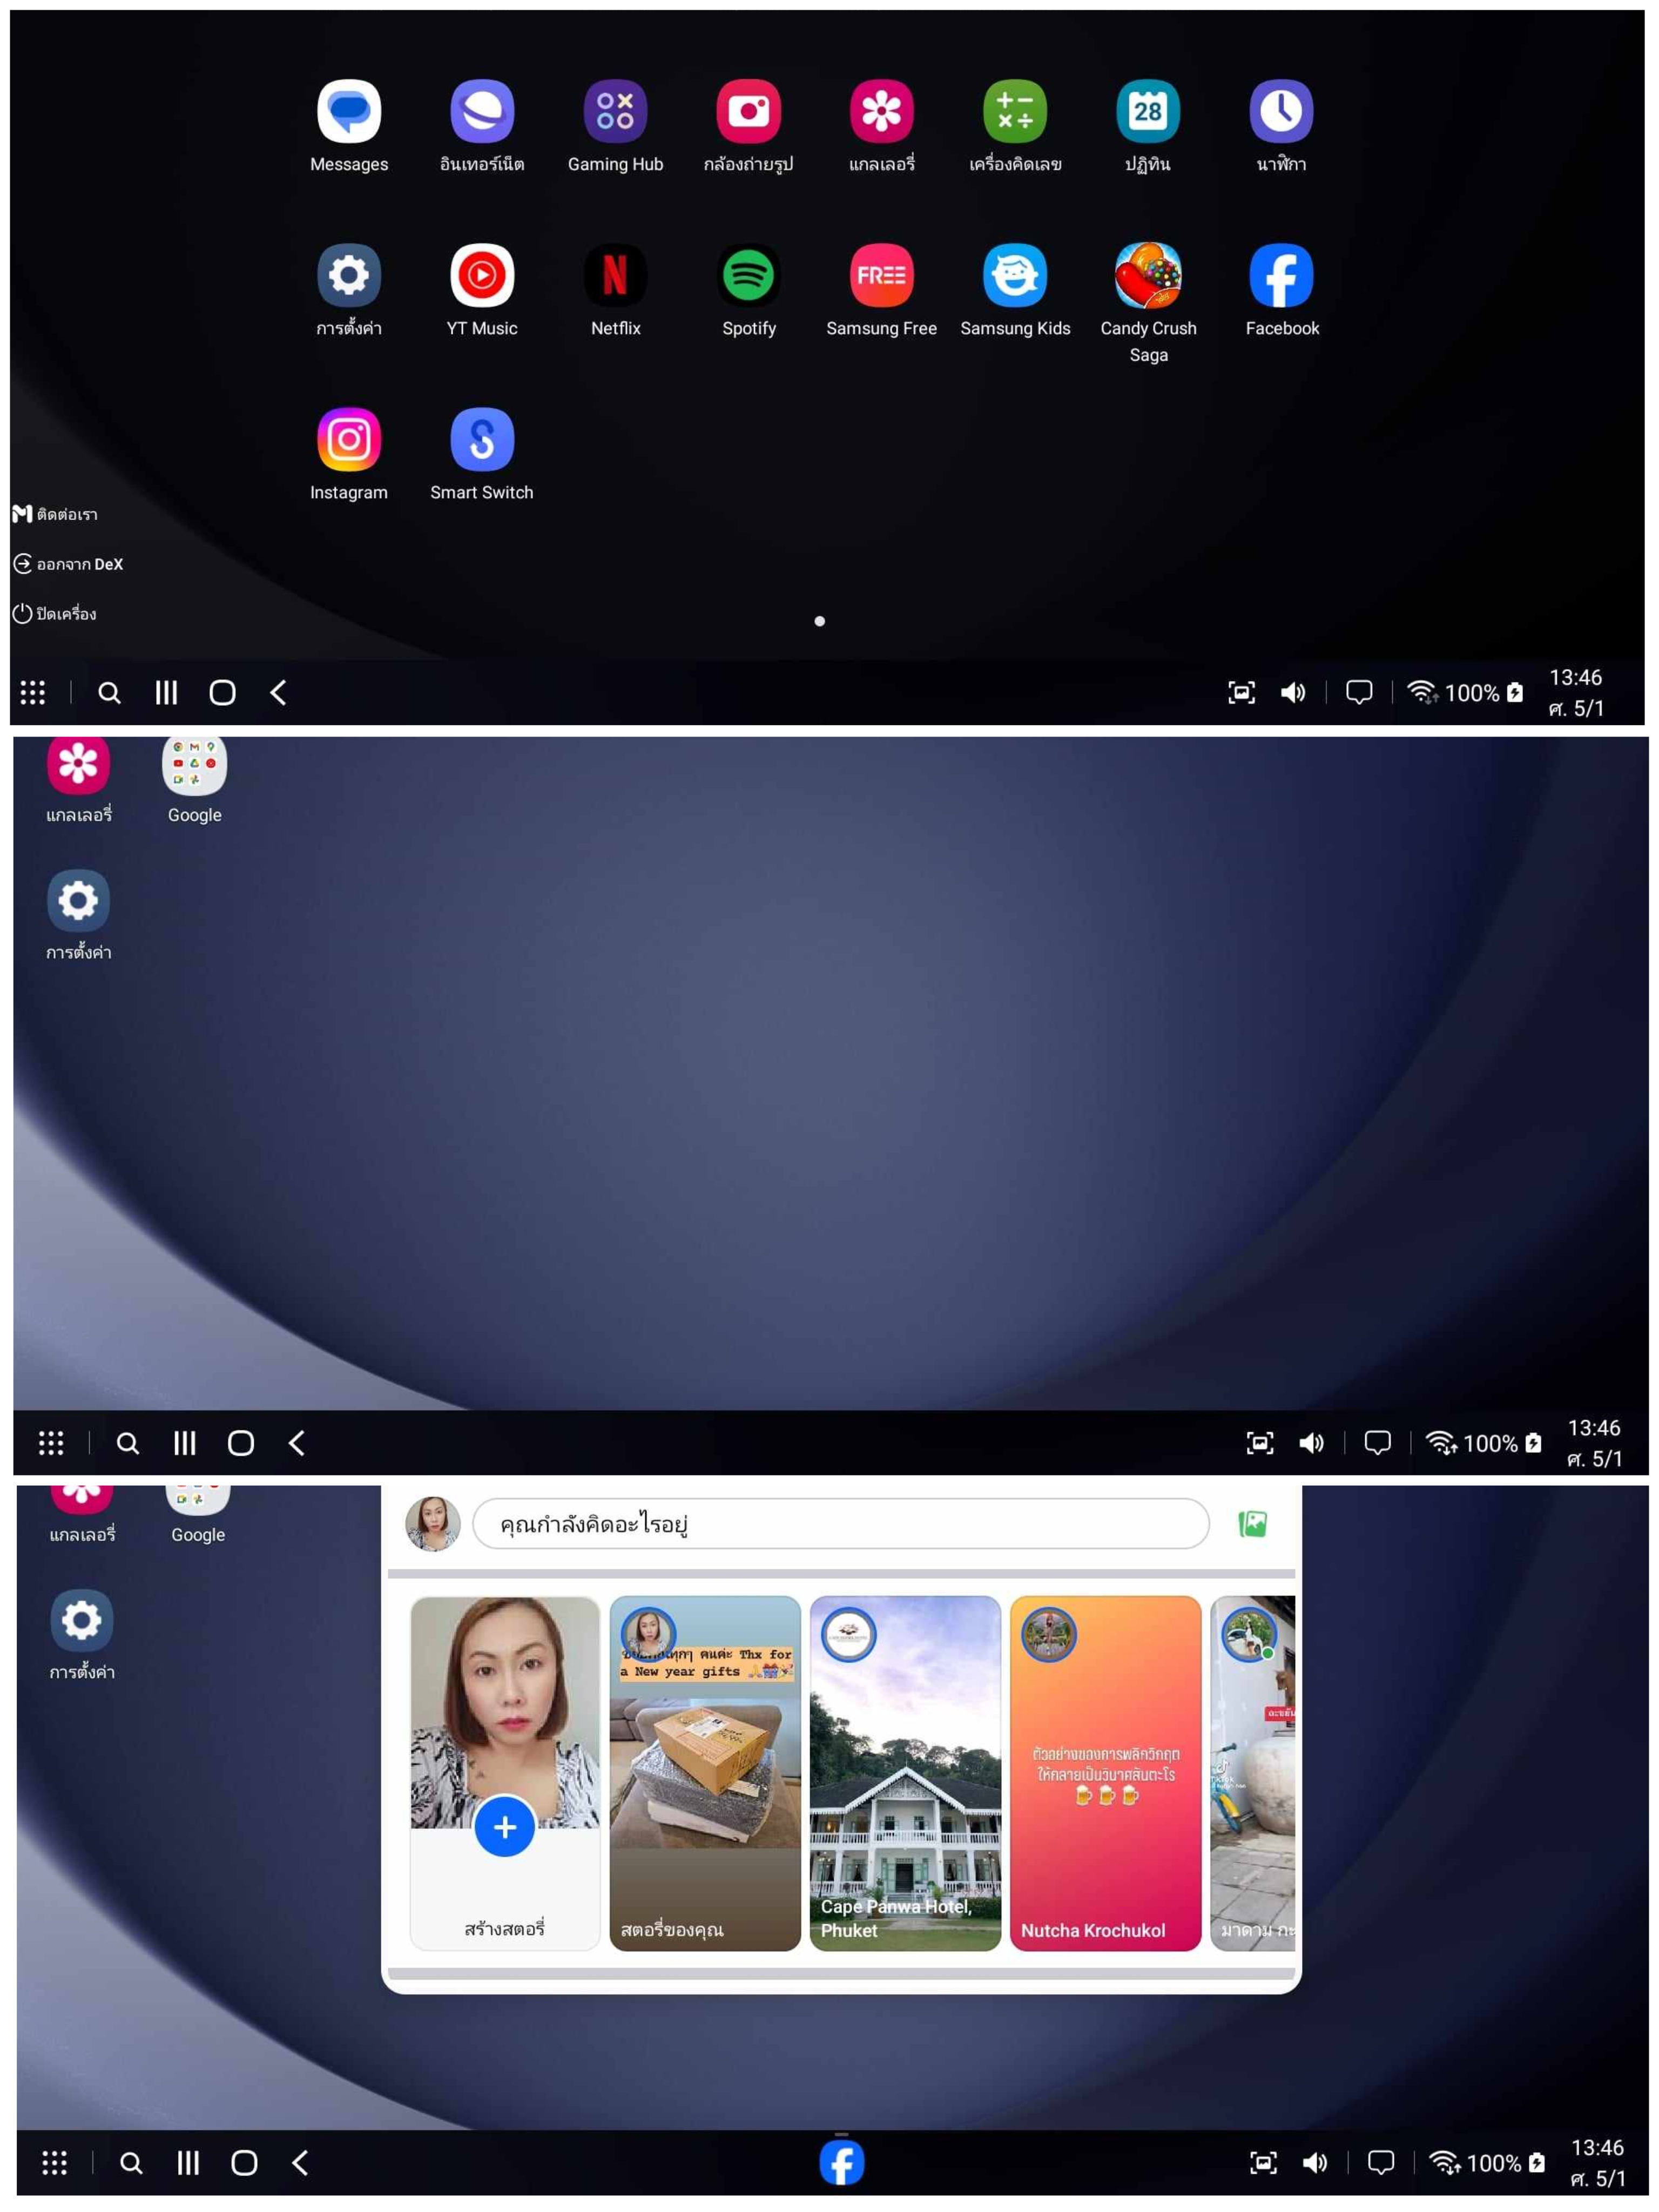Click the Facebook icon in the taskbar
Screen dimensions: 1659x2212
click(841, 2162)
